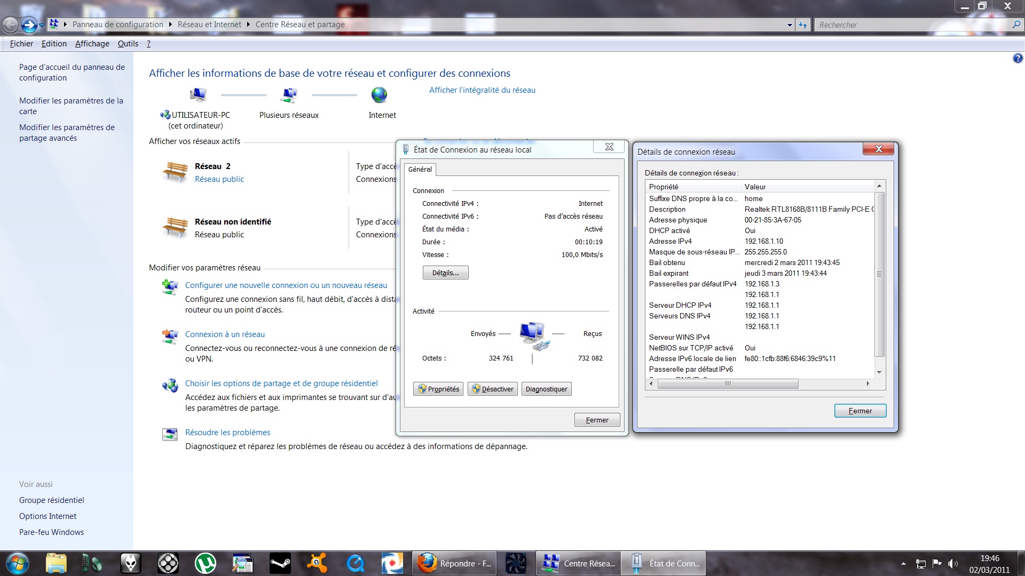Viewport: 1025px width, 576px height.
Task: Open uTorrent from the taskbar
Action: pyautogui.click(x=206, y=563)
